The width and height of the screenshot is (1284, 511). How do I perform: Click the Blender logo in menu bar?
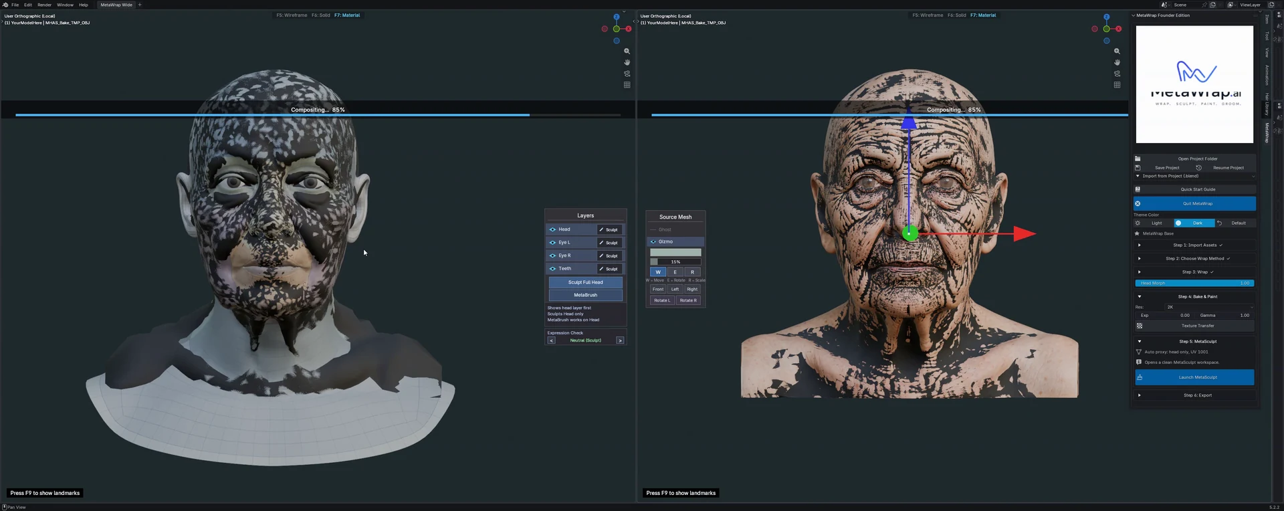tap(5, 5)
